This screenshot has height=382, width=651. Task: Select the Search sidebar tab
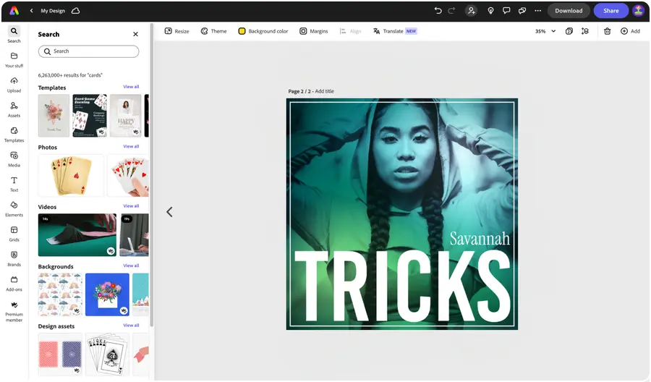[x=14, y=35]
